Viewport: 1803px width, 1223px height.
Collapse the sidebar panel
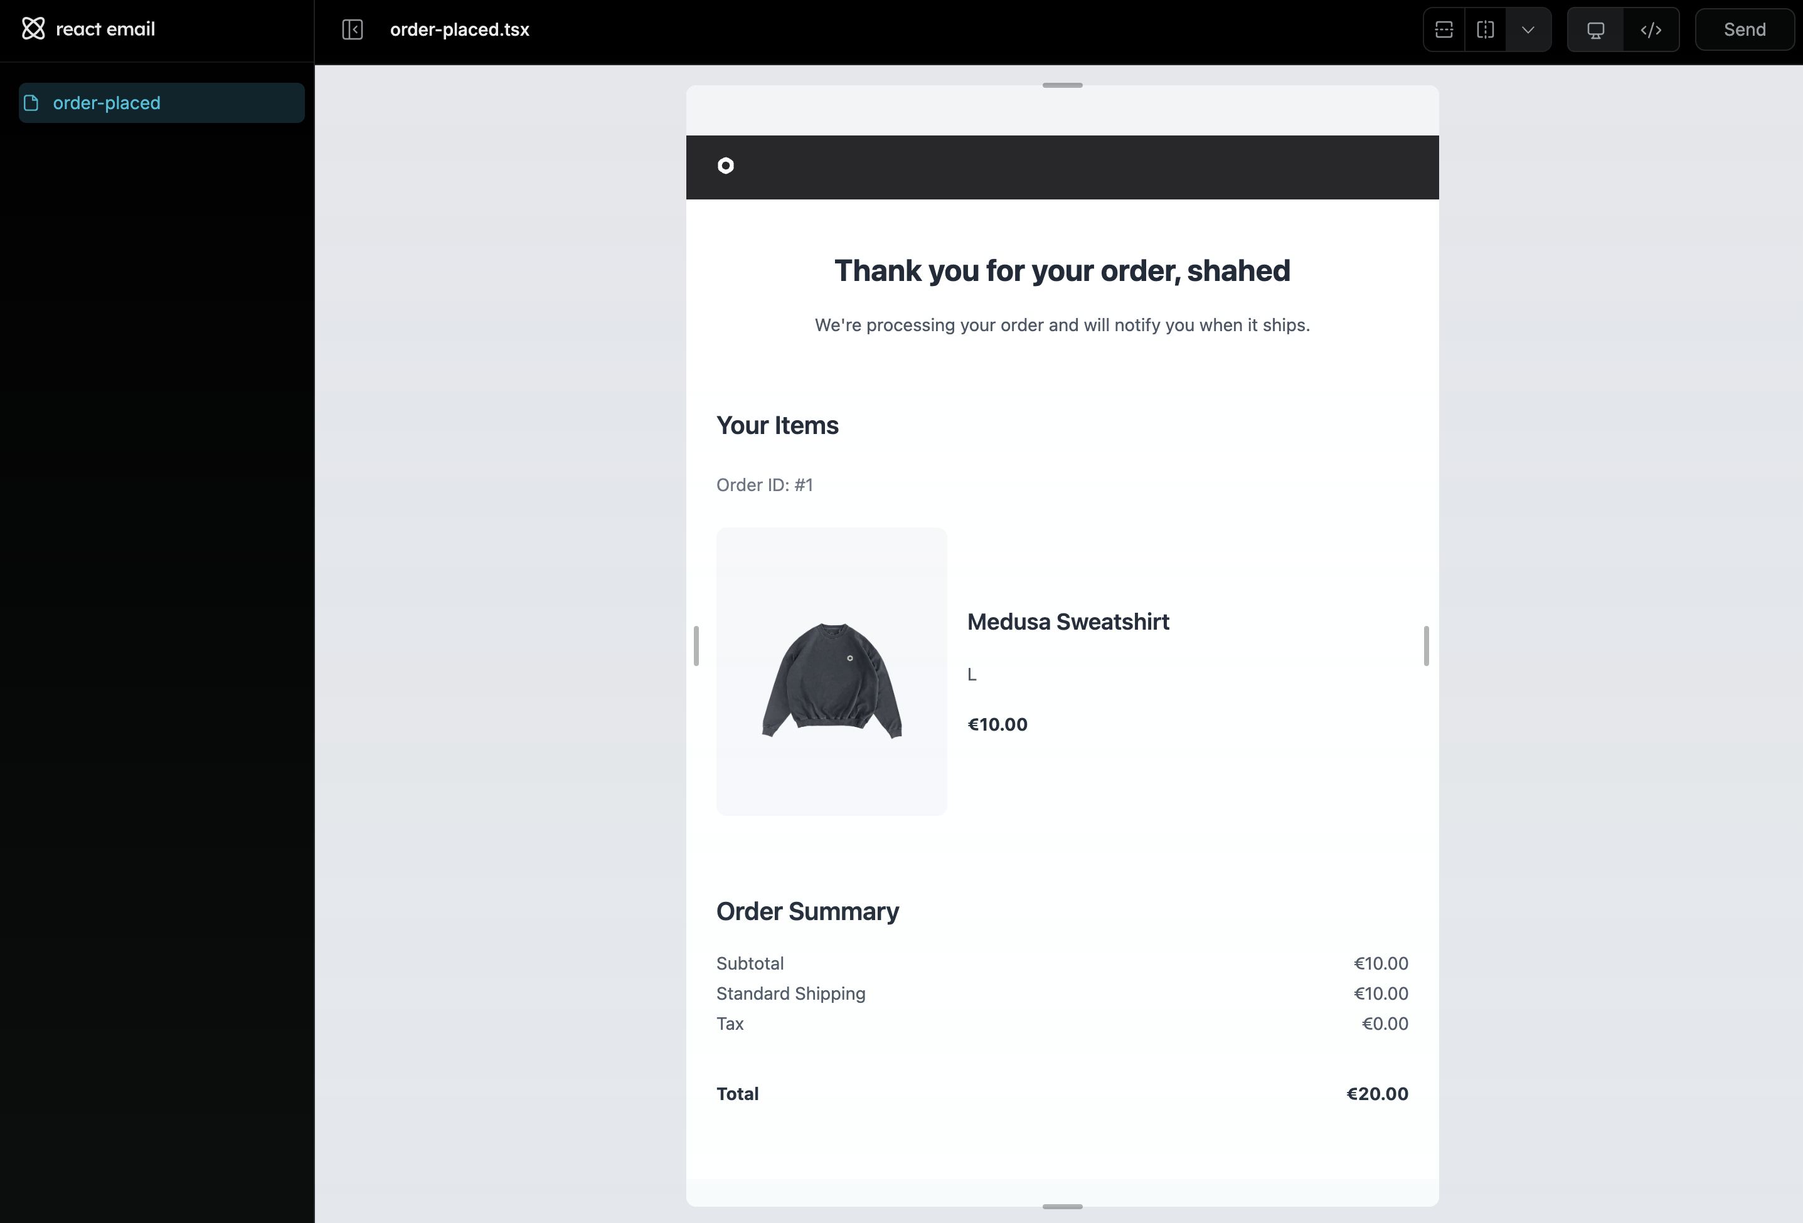(x=351, y=29)
